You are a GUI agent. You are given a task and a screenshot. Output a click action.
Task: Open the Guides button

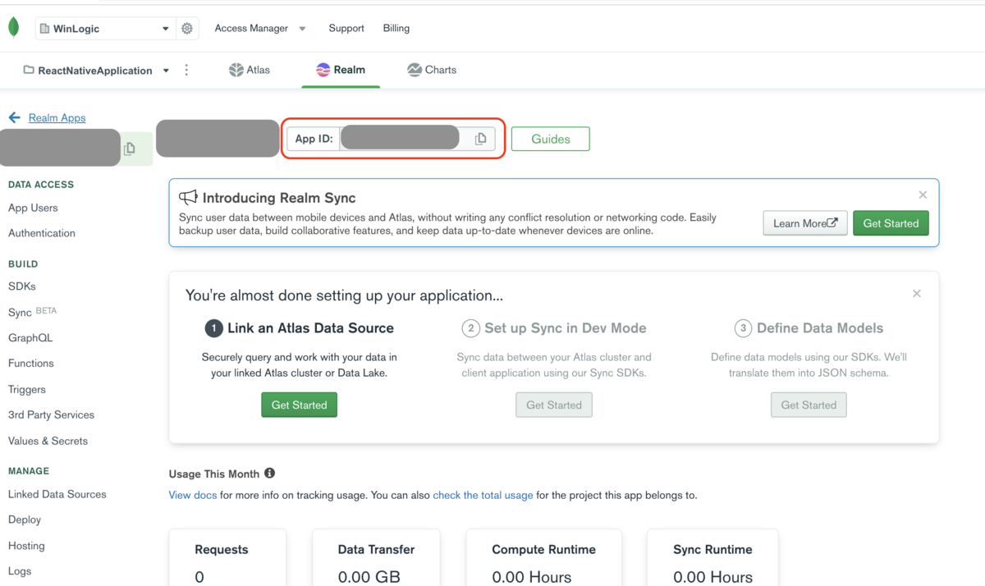point(551,139)
